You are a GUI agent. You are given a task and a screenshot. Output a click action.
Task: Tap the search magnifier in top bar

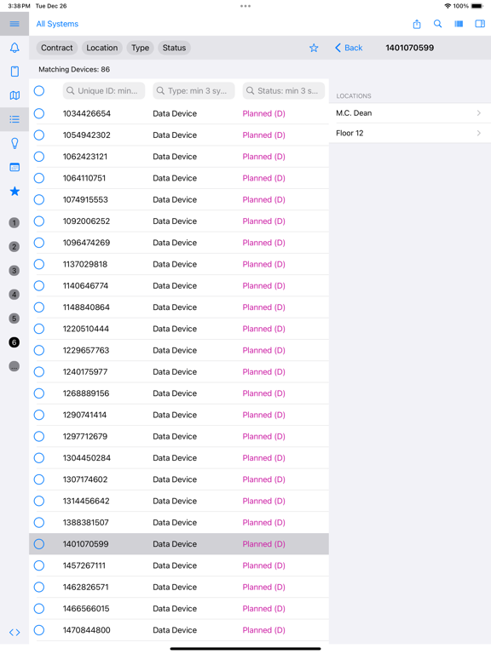[x=437, y=24]
